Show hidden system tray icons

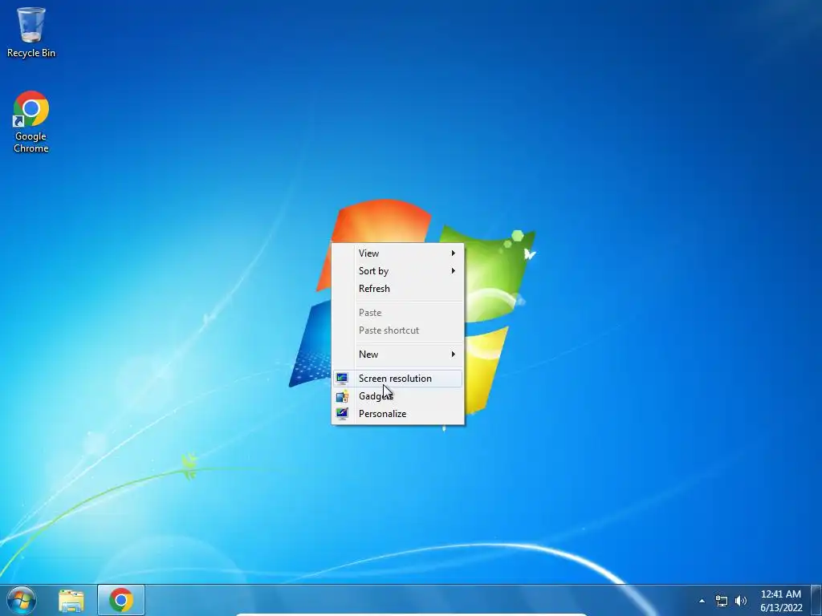(x=702, y=601)
